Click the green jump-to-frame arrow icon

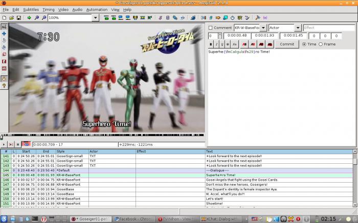(29, 17)
